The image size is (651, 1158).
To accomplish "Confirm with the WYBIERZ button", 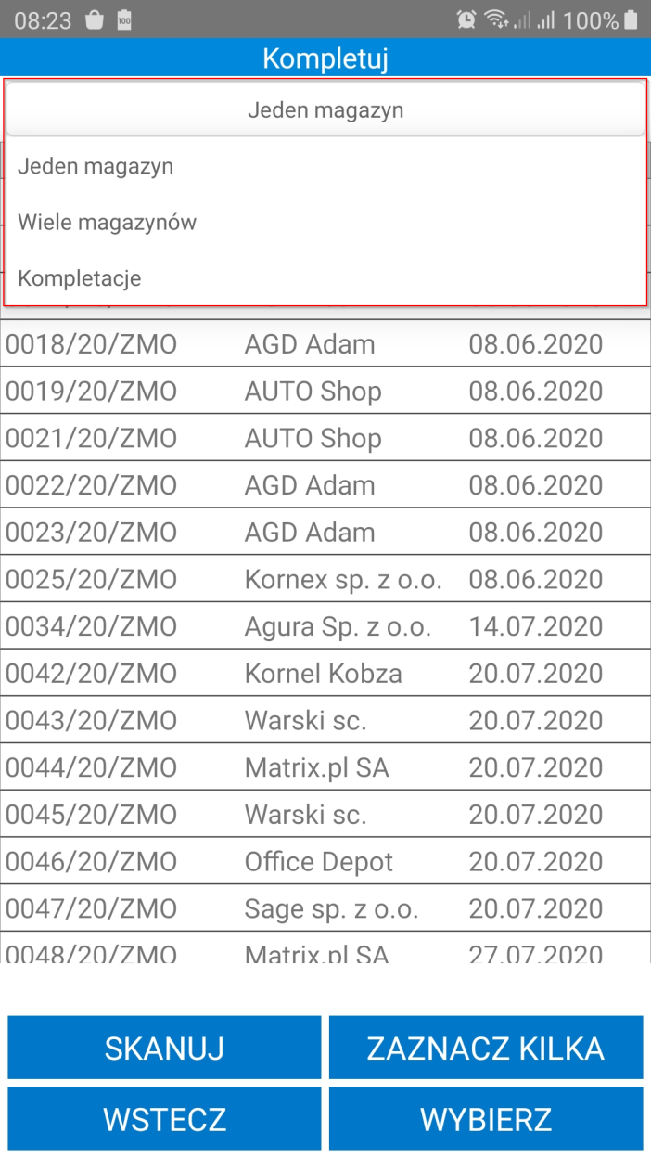I will tap(486, 1118).
